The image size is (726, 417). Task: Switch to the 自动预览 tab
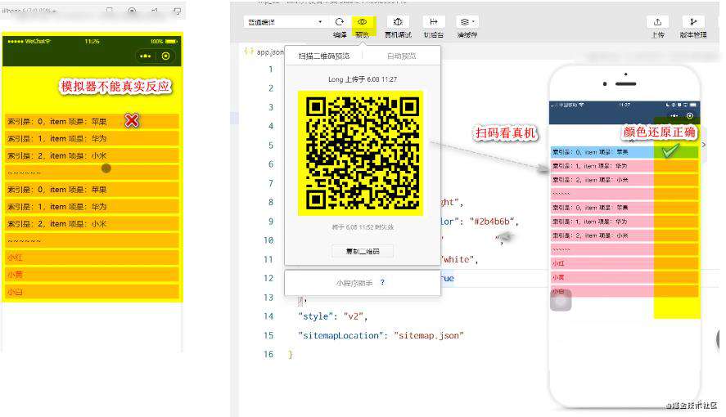click(x=401, y=56)
